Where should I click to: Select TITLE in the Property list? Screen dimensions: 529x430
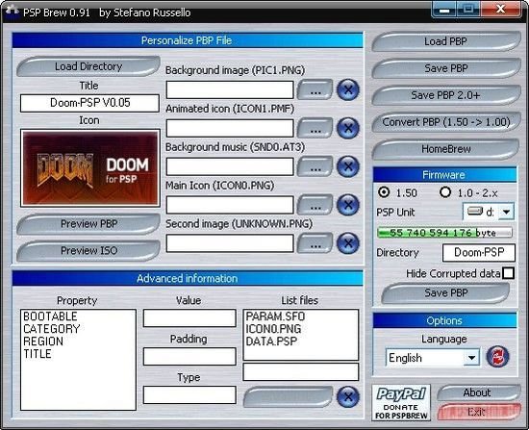(x=38, y=354)
